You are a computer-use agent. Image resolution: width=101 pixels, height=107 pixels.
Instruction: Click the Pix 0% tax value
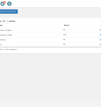click(64, 44)
